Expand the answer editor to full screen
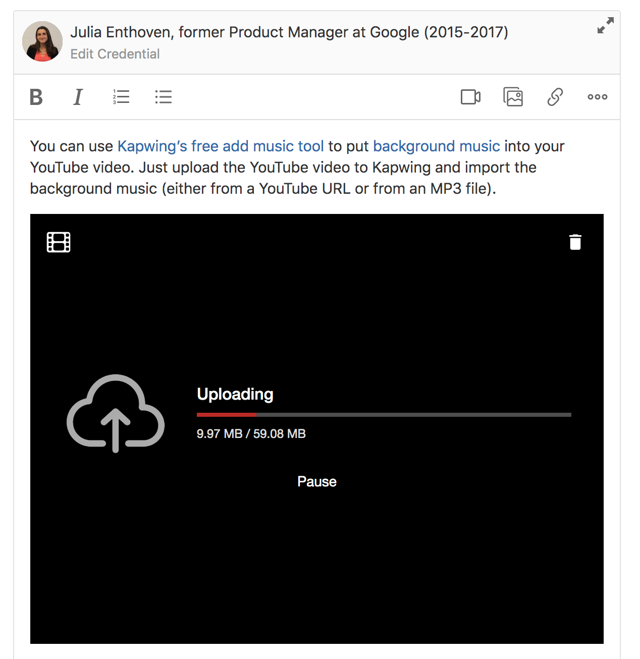Screen dimensions: 640x659 point(605,26)
